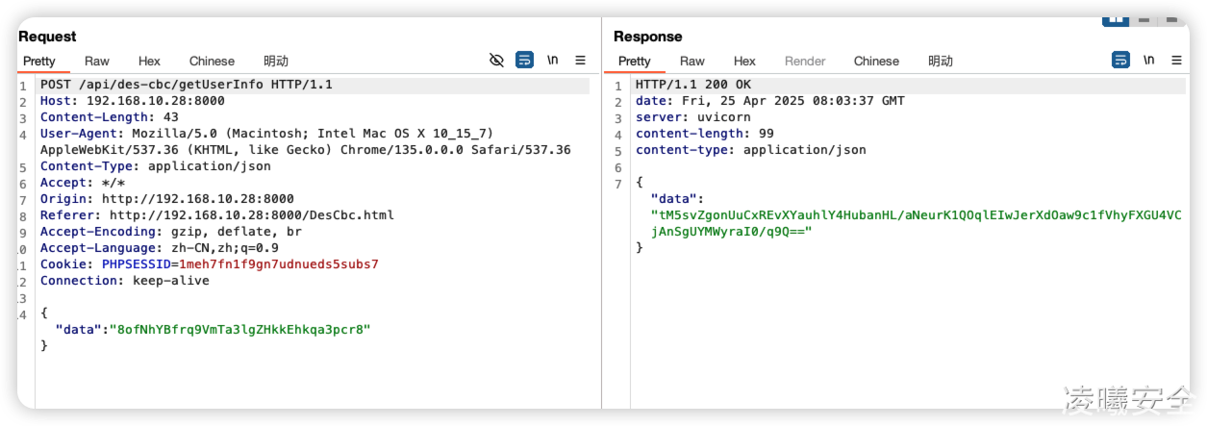Switch Response view to Hex tab

click(744, 62)
